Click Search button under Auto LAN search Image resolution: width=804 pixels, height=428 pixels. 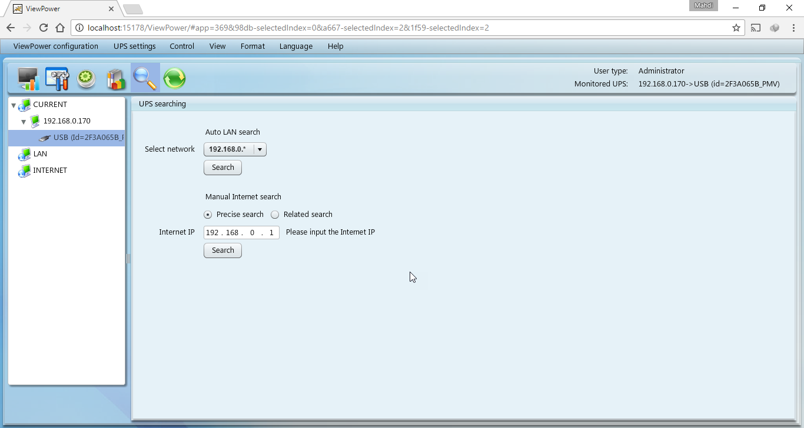[222, 168]
